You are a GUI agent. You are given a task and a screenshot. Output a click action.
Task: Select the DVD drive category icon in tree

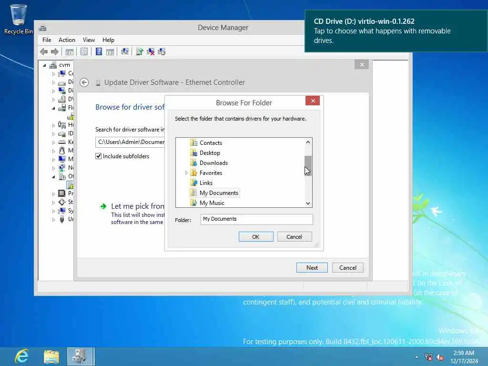tap(62, 99)
